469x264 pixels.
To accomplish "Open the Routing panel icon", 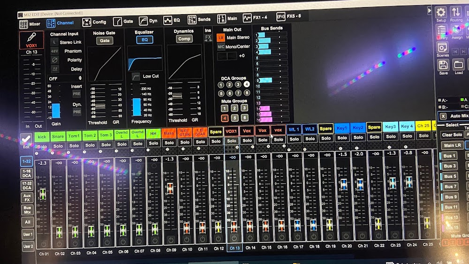I will point(456,12).
